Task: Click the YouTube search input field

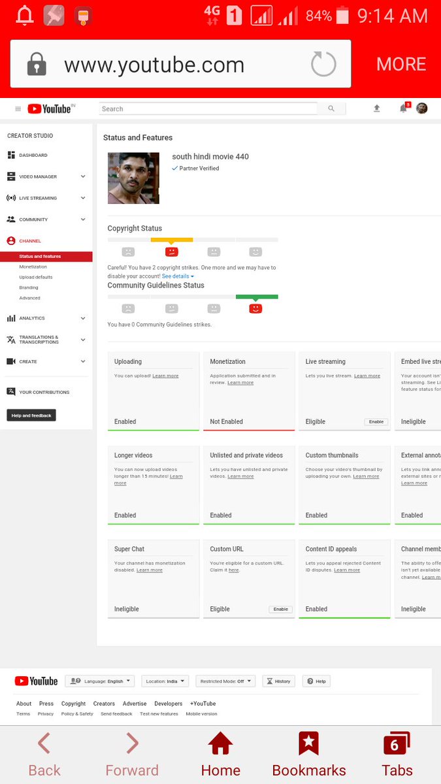Action: tap(208, 108)
